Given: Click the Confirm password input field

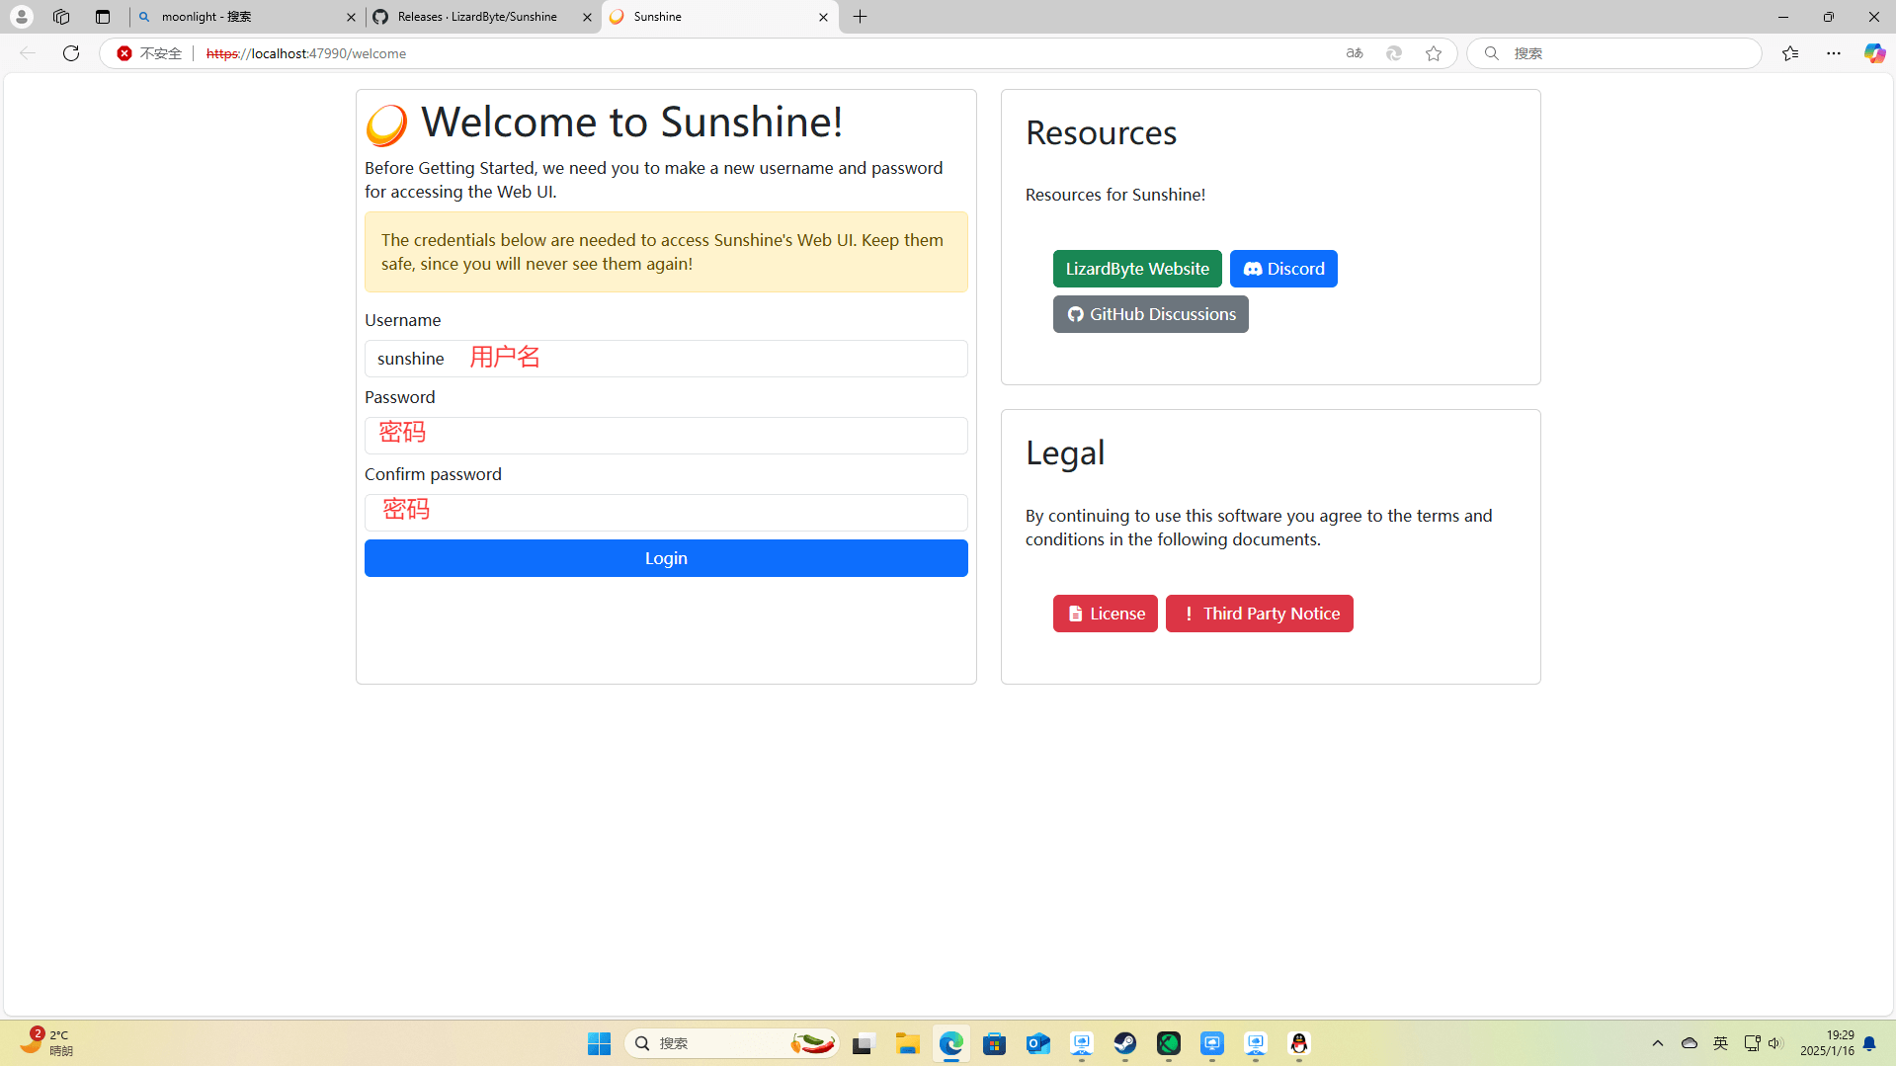Looking at the screenshot, I should click(x=666, y=513).
